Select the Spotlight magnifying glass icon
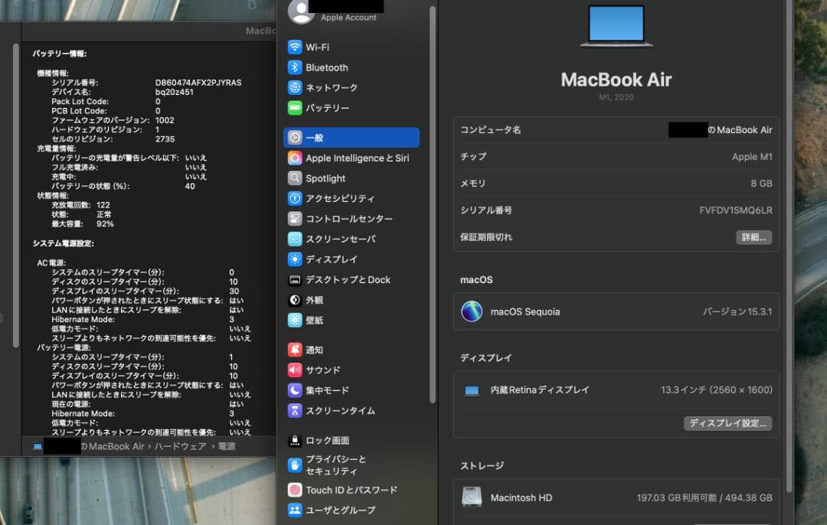The height and width of the screenshot is (525, 827). (x=296, y=178)
